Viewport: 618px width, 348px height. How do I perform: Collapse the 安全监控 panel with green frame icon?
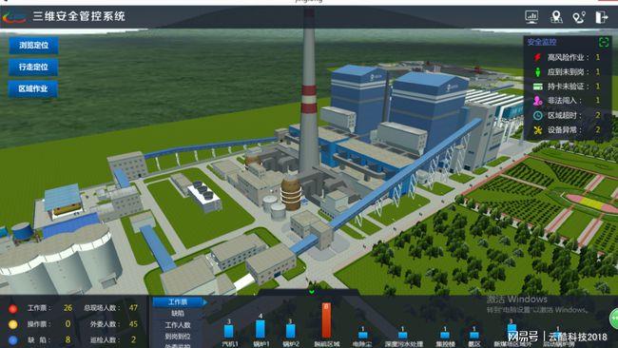pos(604,42)
